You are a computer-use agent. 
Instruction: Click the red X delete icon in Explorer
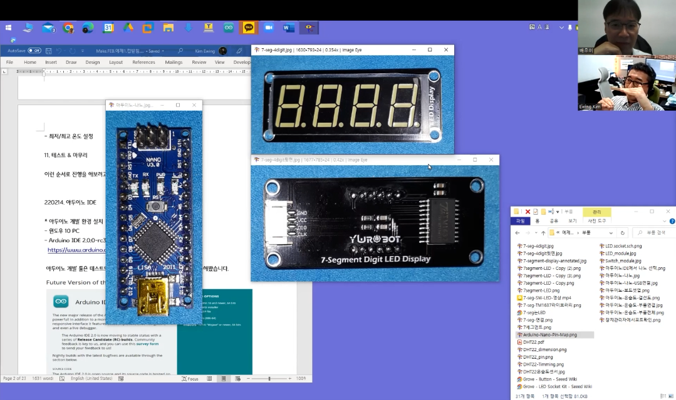click(x=528, y=212)
